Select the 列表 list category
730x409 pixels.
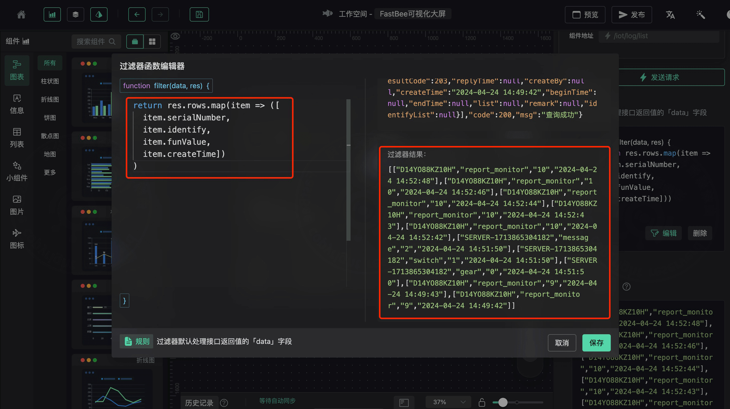coord(17,138)
